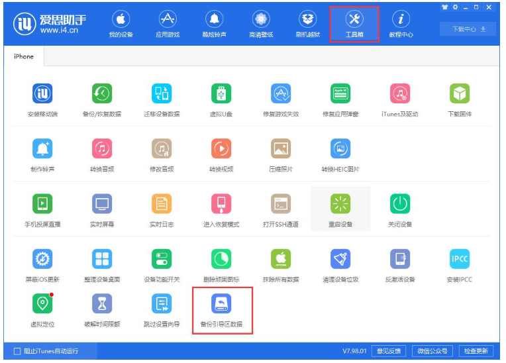Switch to 刷机越狱 tab
506x363 pixels.
(308, 25)
